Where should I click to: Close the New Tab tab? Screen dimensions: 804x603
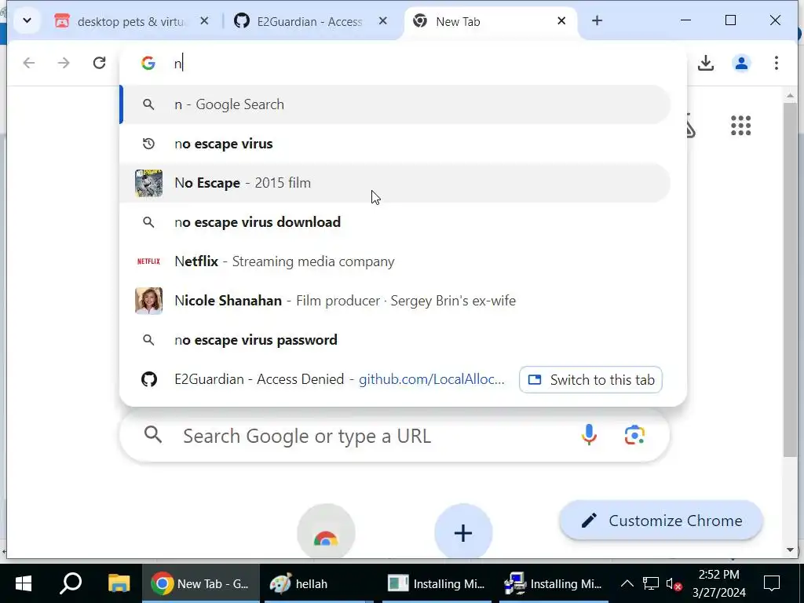(x=561, y=21)
